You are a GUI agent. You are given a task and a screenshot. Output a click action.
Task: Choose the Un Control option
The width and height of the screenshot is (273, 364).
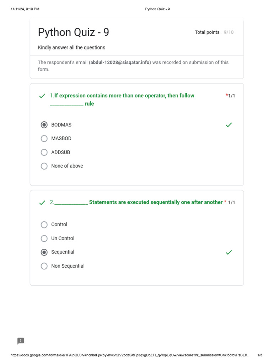[44, 238]
